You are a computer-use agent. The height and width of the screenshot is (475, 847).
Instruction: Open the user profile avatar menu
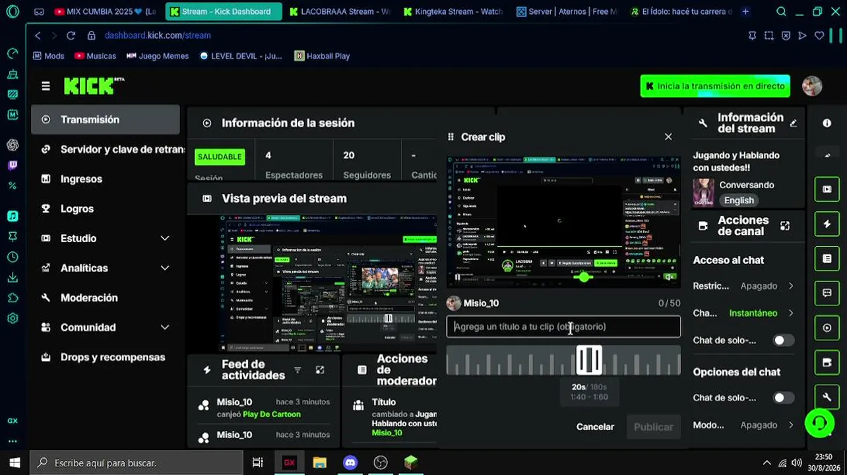point(812,86)
